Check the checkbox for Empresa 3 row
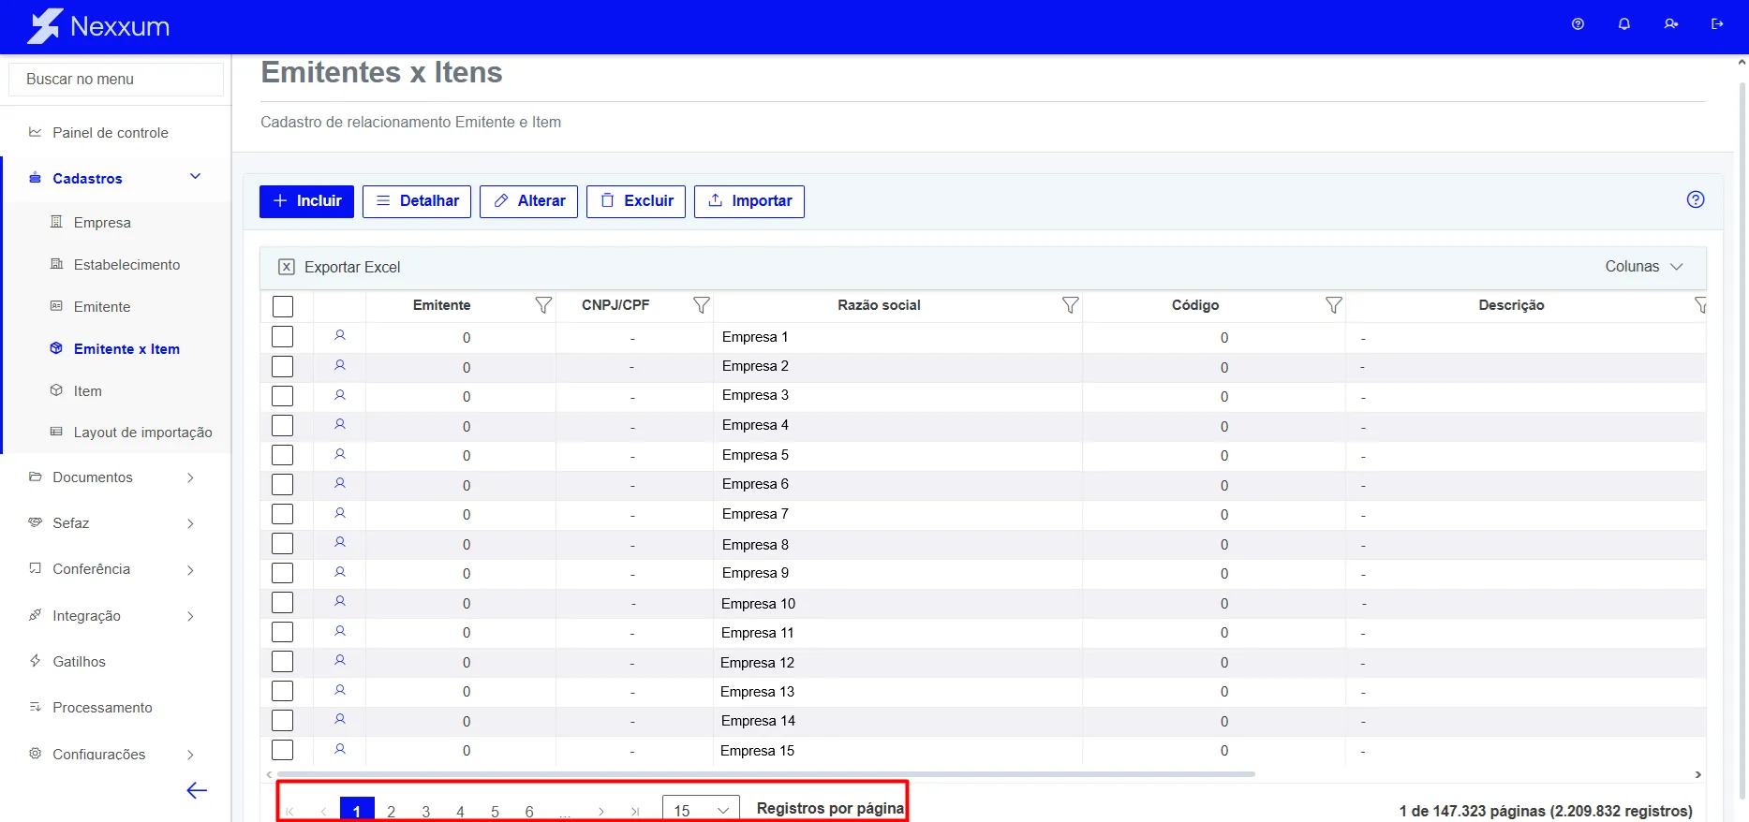 point(283,396)
